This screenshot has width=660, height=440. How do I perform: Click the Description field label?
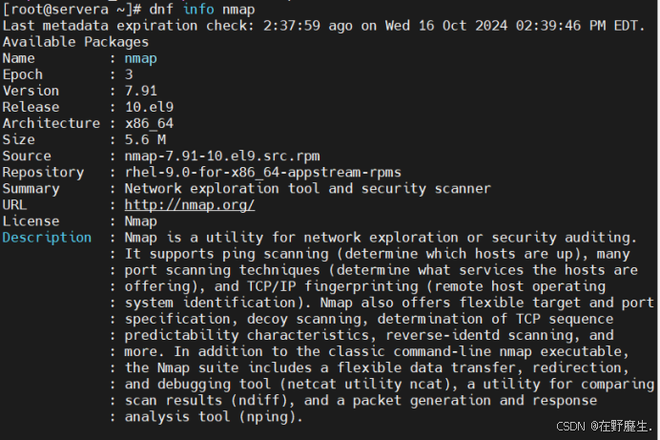[x=47, y=238]
